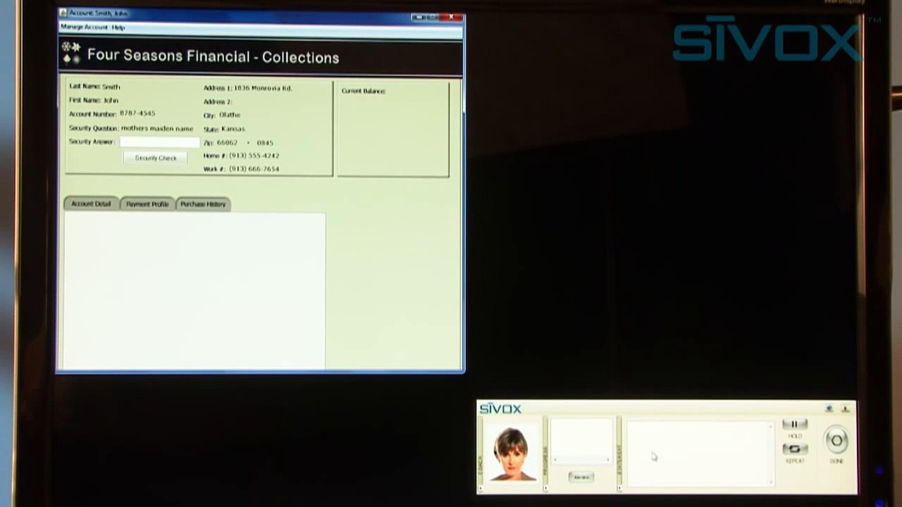
Task: Click the 'Four Seasons Financial - Collections' heading
Action: pyautogui.click(x=213, y=57)
